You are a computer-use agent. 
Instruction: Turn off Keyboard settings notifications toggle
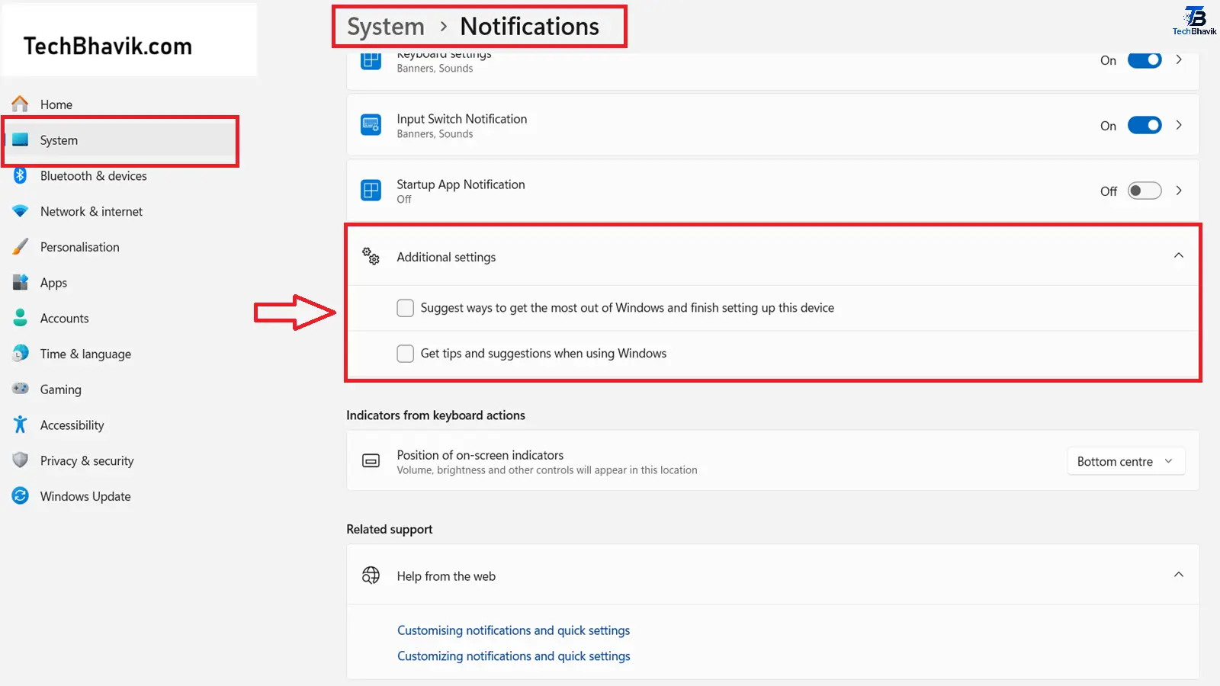tap(1145, 60)
